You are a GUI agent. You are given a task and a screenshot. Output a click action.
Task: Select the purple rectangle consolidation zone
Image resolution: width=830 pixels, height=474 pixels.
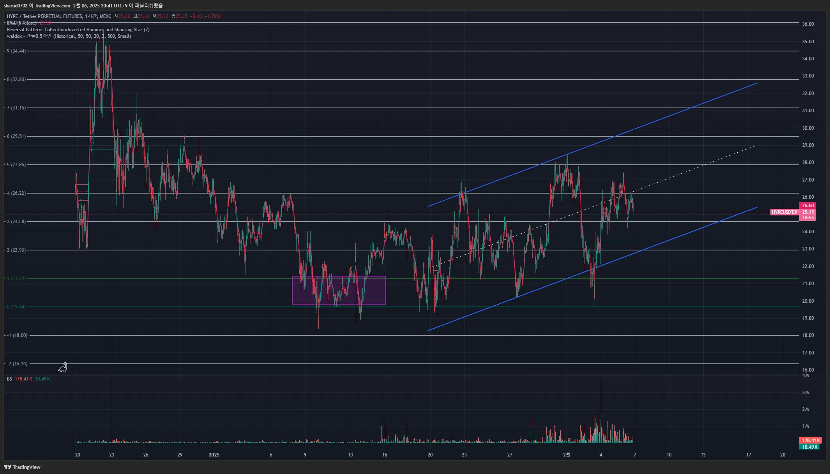339,290
